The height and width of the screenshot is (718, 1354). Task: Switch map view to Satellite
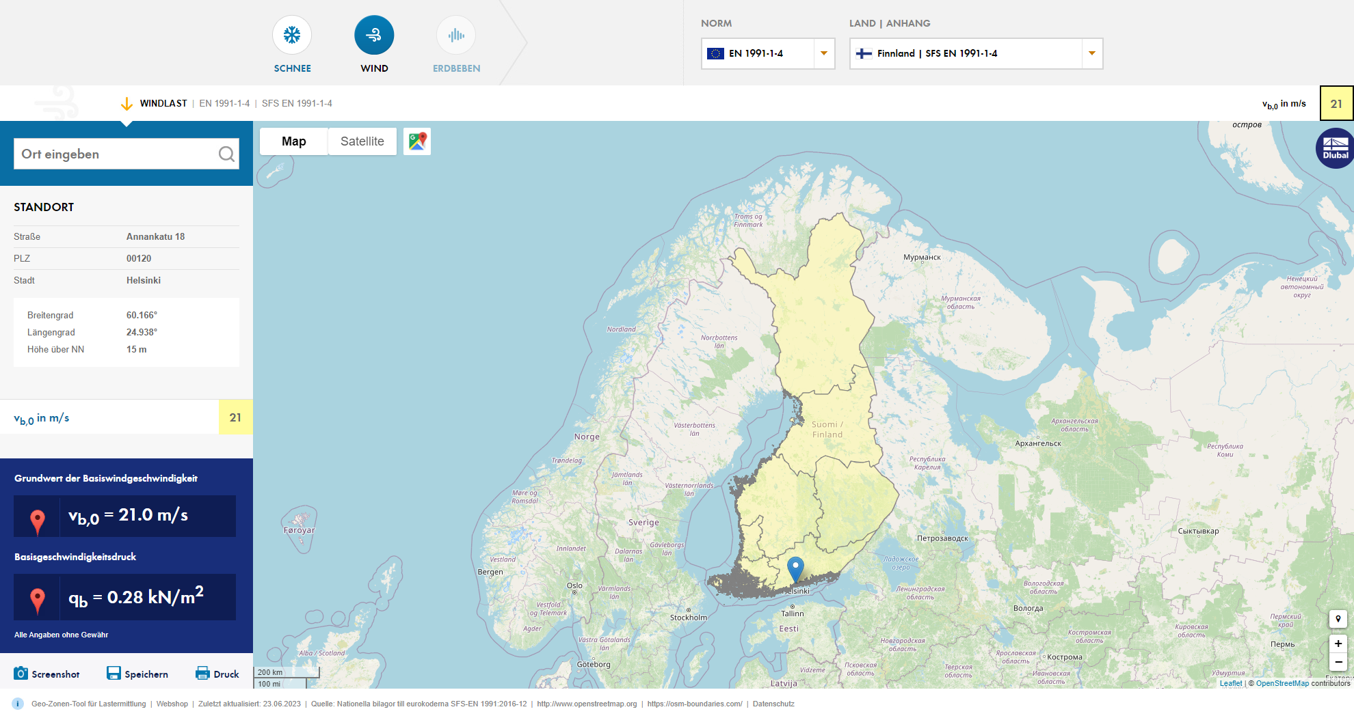362,141
